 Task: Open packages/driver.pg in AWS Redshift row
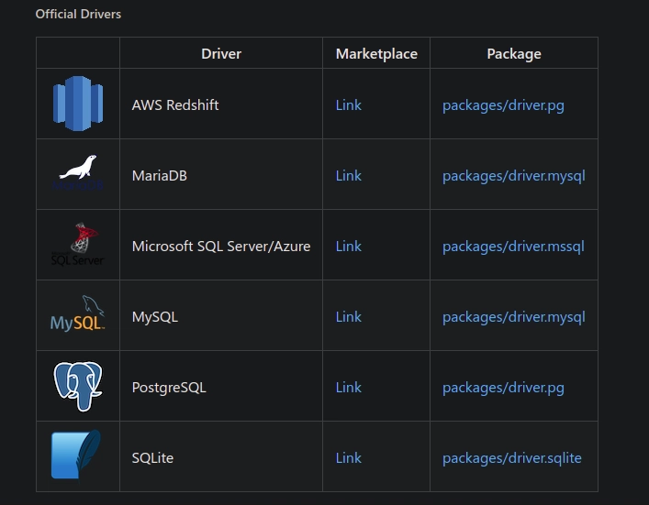(503, 105)
